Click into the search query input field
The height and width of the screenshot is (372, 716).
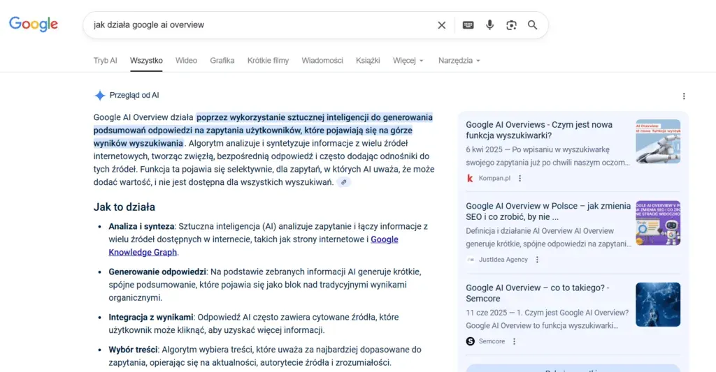pyautogui.click(x=260, y=25)
